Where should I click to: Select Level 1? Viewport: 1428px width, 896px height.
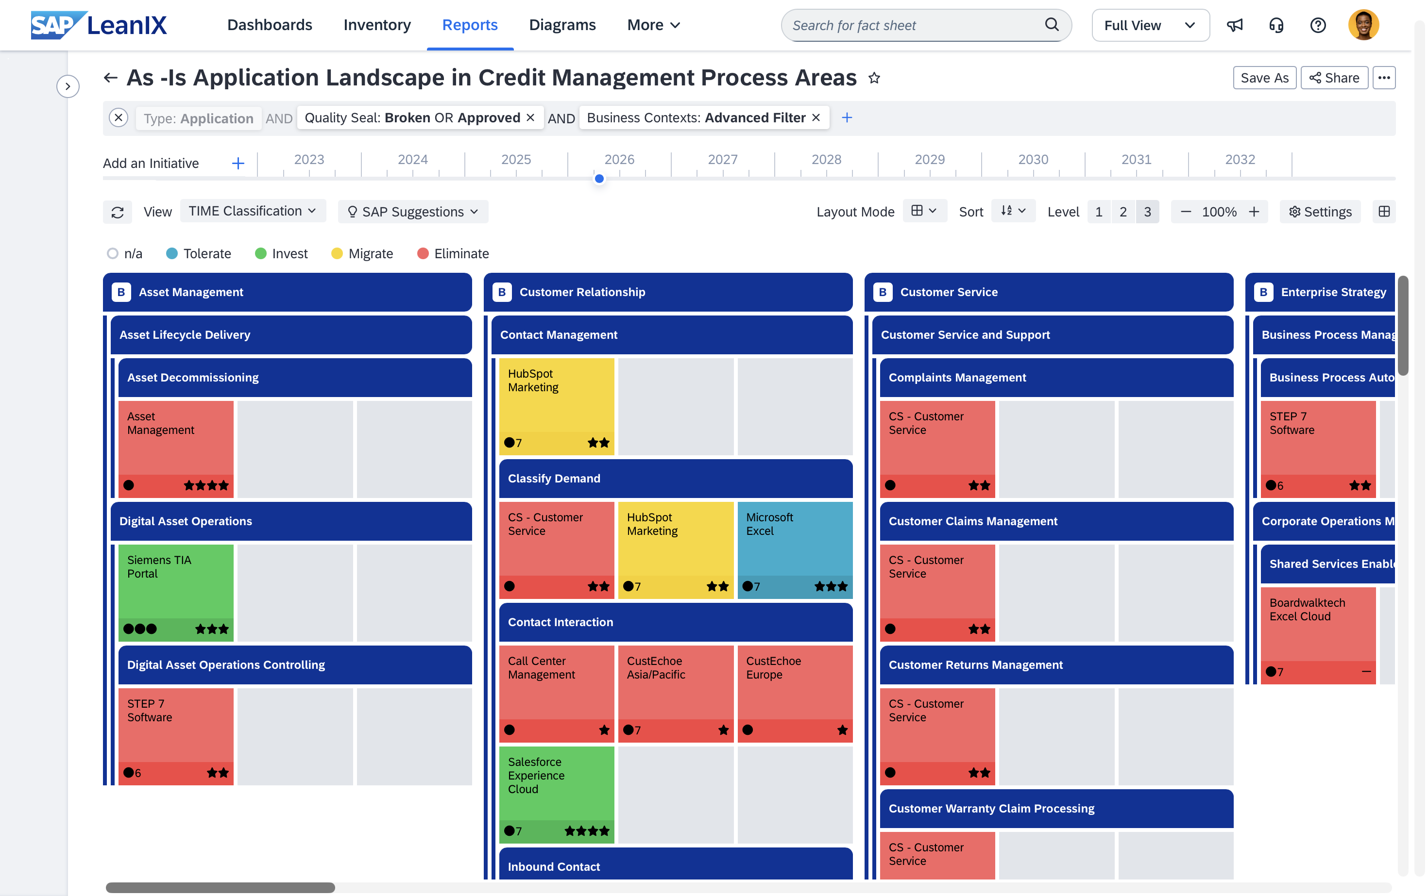pyautogui.click(x=1099, y=212)
